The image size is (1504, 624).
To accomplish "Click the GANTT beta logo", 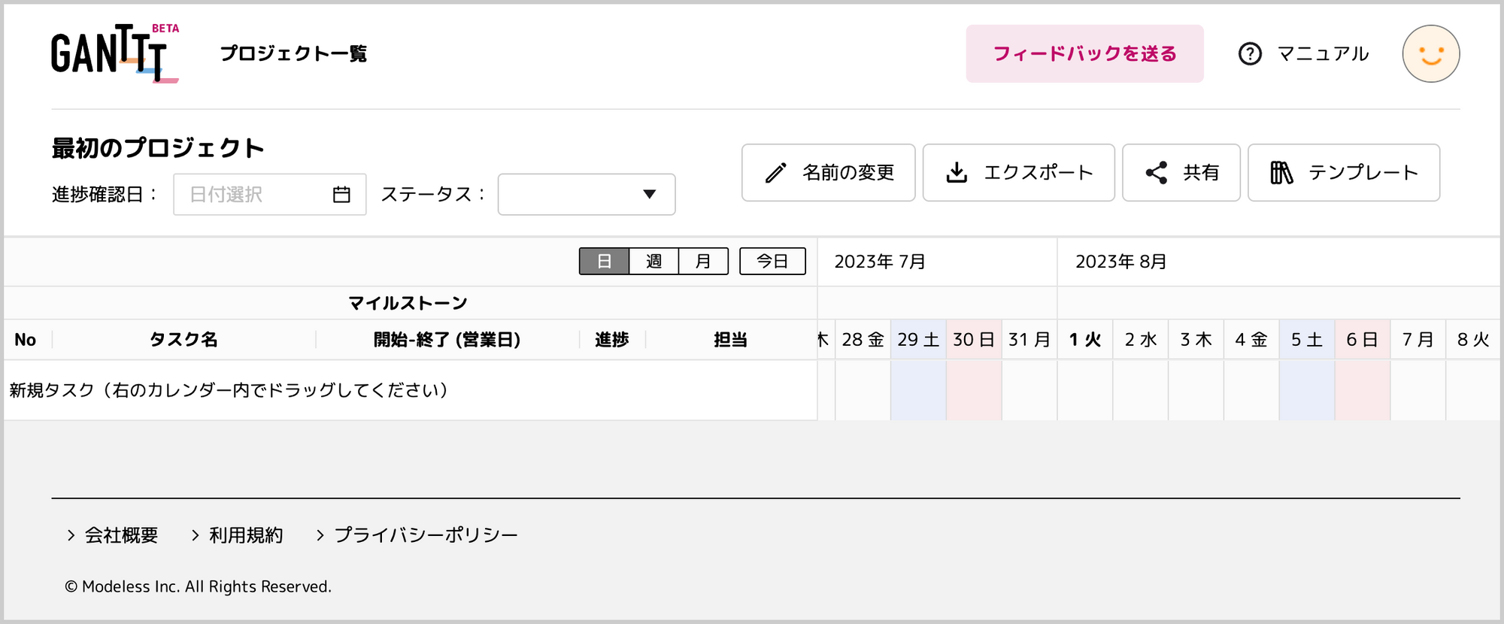I will [x=115, y=53].
